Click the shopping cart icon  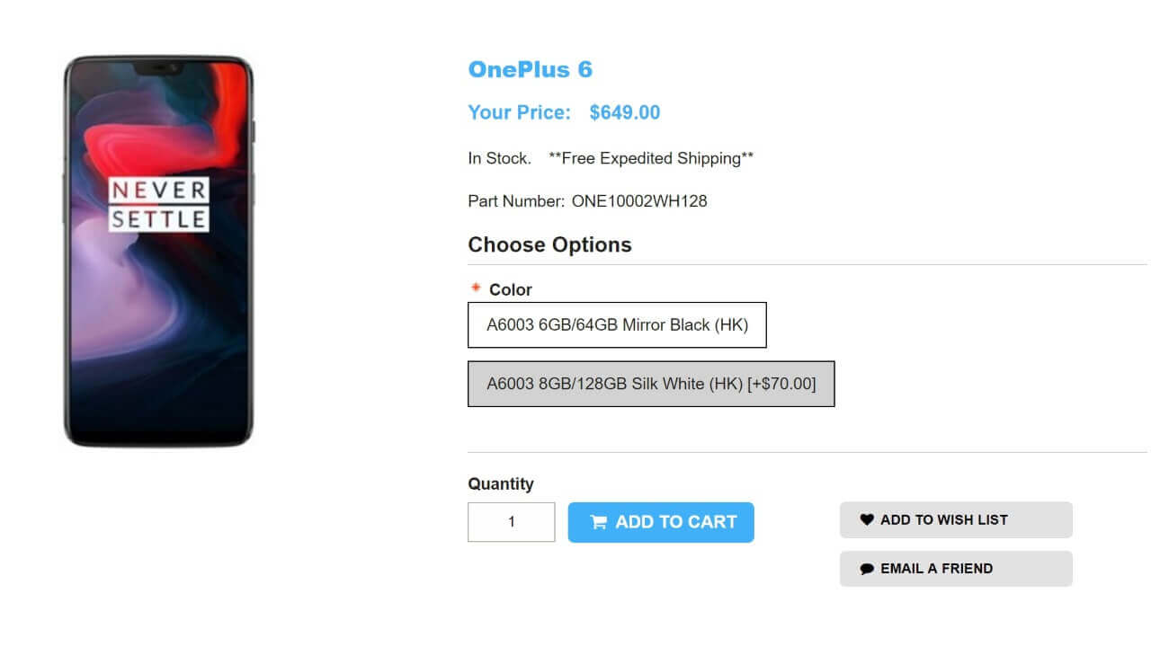pyautogui.click(x=598, y=522)
